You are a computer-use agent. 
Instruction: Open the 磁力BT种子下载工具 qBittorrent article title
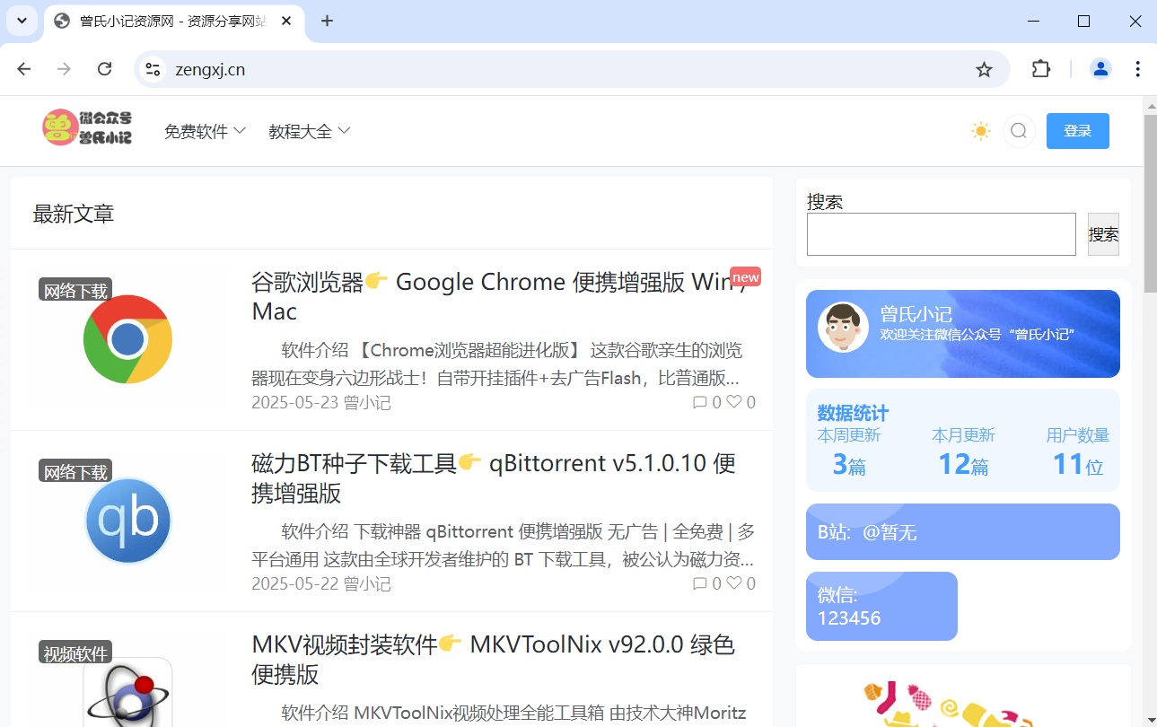coord(494,477)
